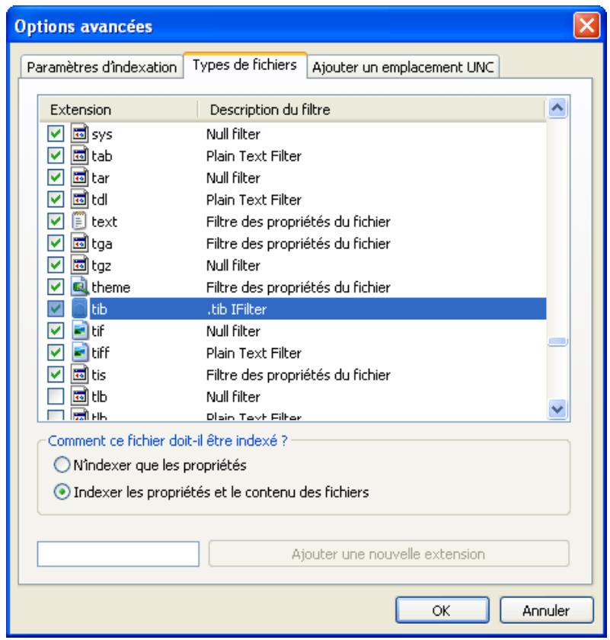Click the tlb extension file icon

tap(79, 396)
